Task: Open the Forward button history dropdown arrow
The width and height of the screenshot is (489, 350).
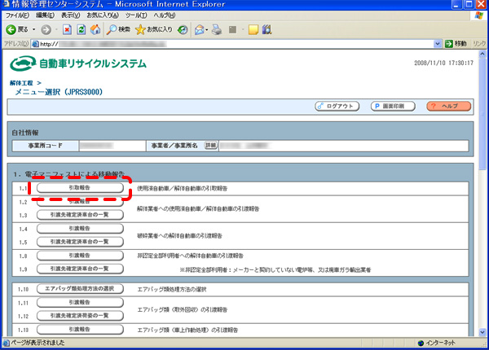Action: point(56,29)
